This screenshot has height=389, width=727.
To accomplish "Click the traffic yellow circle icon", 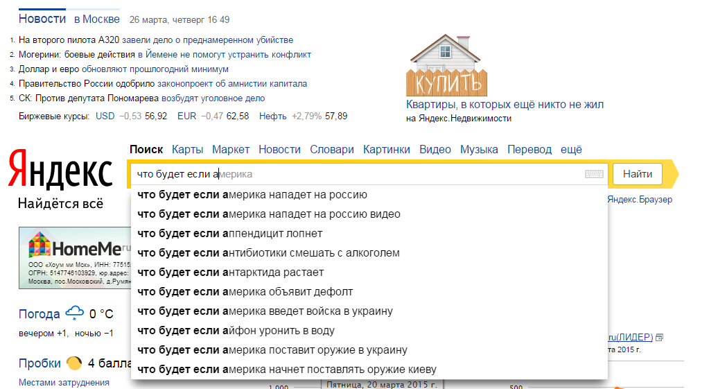I will [74, 363].
